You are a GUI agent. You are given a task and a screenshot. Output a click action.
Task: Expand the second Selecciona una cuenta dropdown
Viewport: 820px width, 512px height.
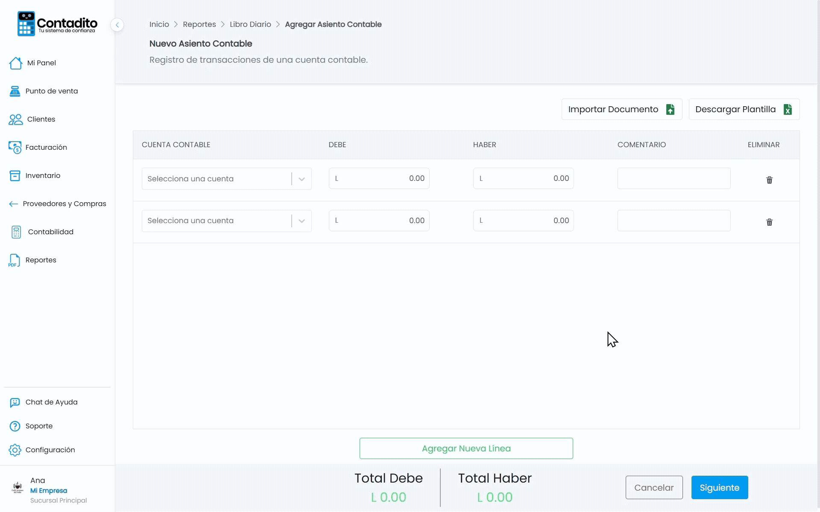[226, 221]
